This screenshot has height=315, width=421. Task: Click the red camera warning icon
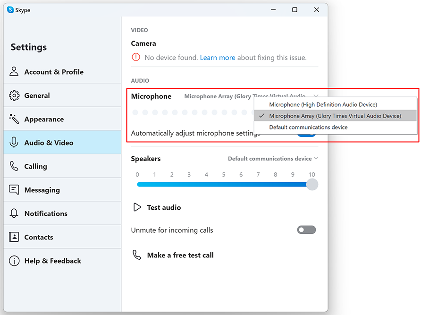click(136, 57)
